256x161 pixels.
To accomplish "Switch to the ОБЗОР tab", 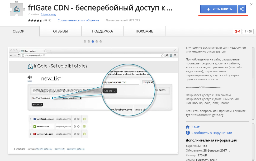I will tap(18, 31).
